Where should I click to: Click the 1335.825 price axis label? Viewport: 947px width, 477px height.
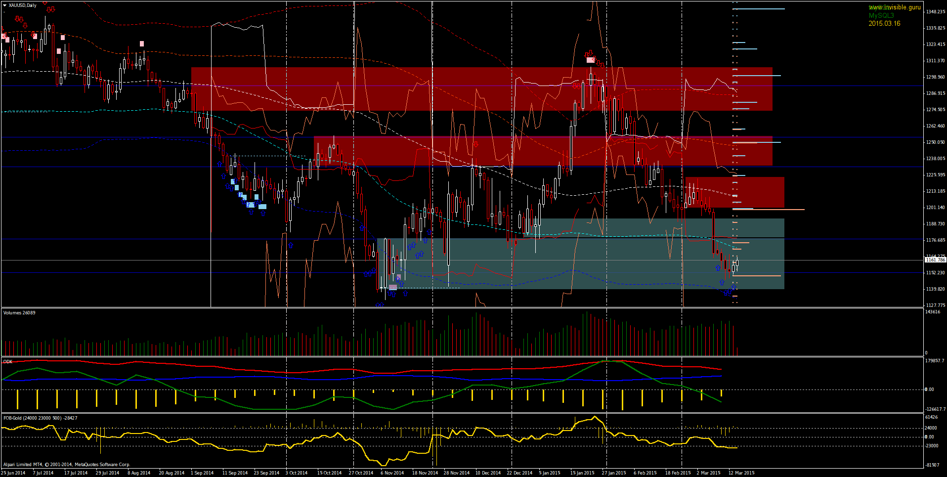(935, 28)
